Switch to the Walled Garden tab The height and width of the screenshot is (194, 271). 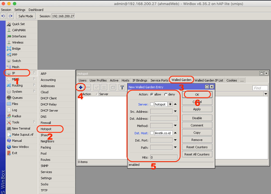click(x=181, y=80)
